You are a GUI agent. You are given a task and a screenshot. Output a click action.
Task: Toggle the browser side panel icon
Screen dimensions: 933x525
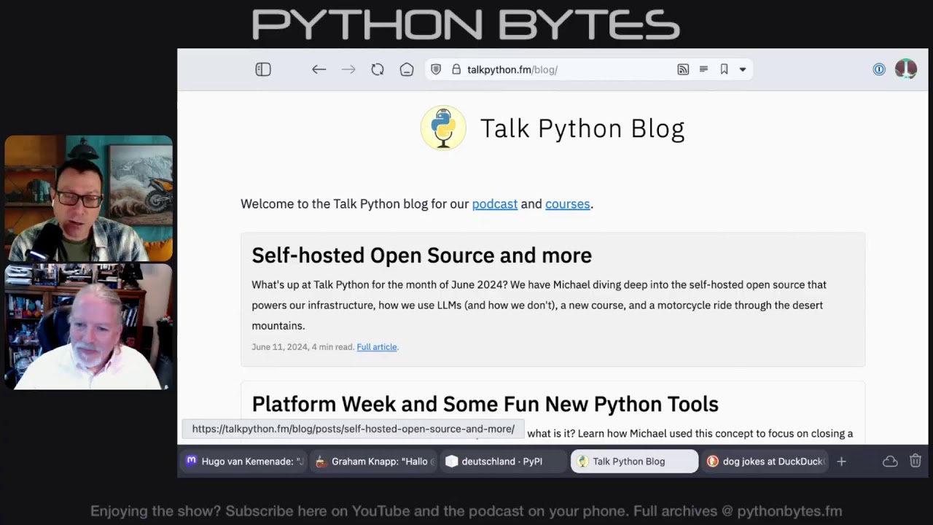[263, 69]
